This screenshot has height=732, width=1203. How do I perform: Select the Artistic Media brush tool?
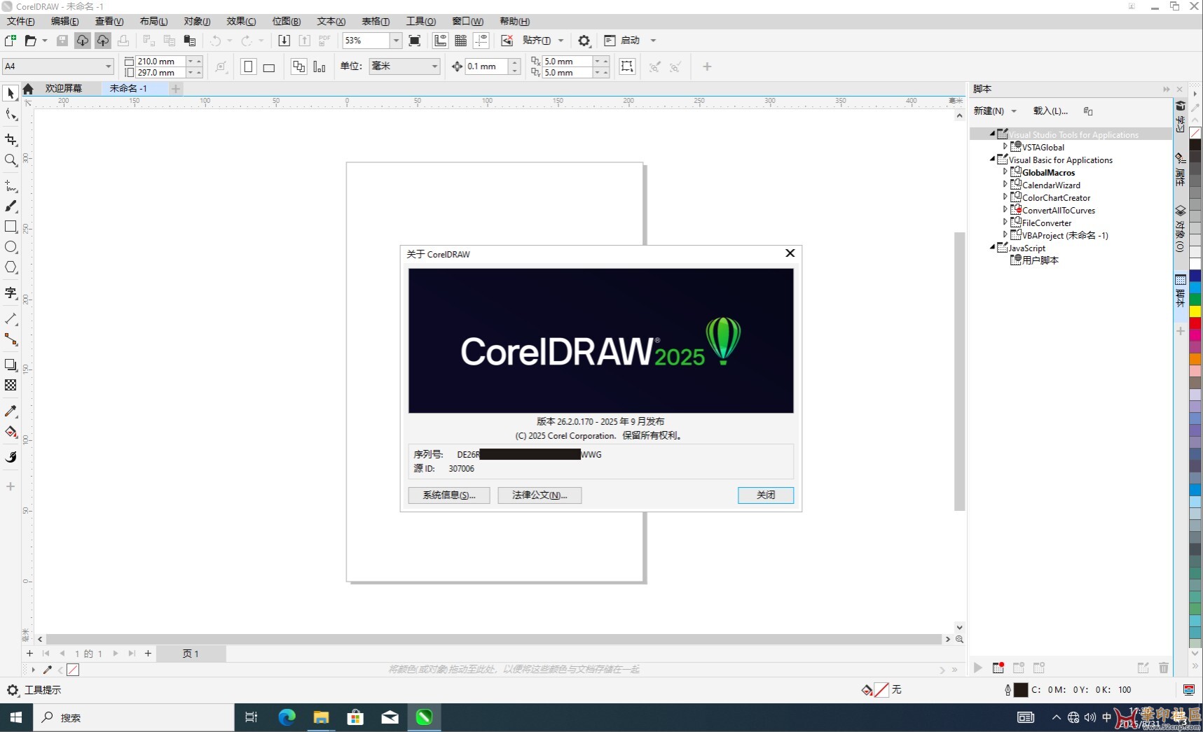[x=11, y=206]
